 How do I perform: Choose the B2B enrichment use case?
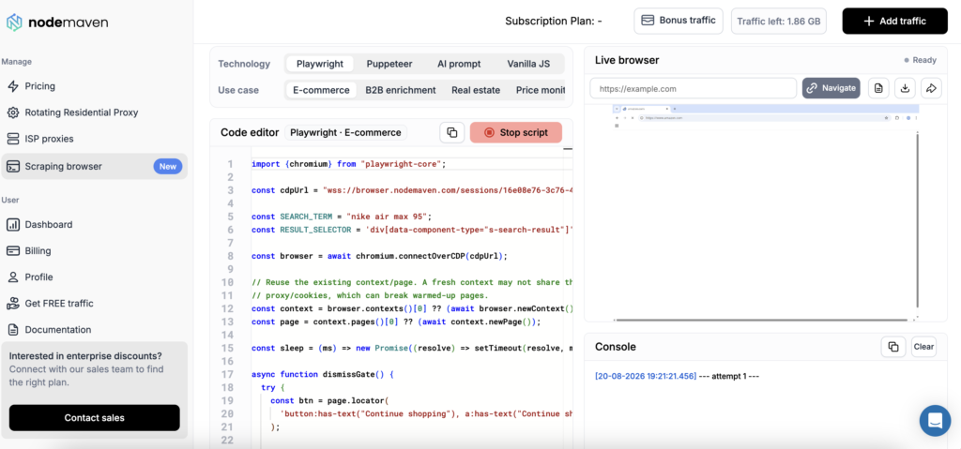400,90
